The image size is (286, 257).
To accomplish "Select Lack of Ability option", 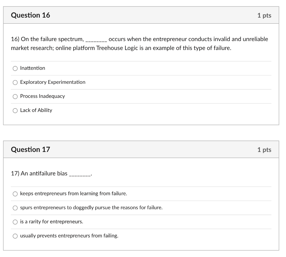I will click(15, 110).
